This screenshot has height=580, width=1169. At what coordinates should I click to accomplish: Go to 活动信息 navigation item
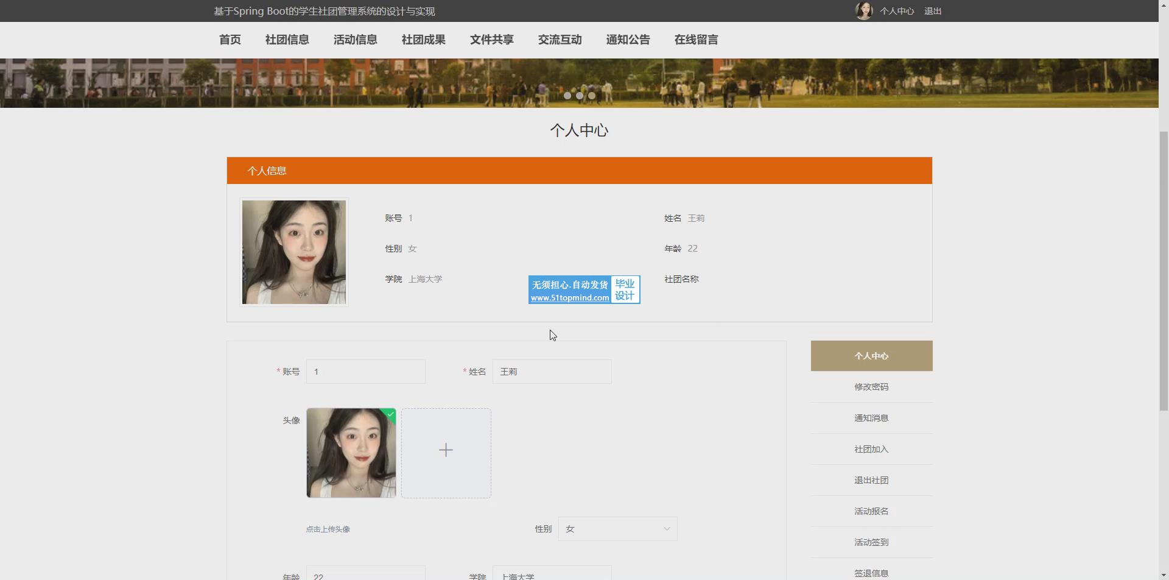tap(355, 40)
